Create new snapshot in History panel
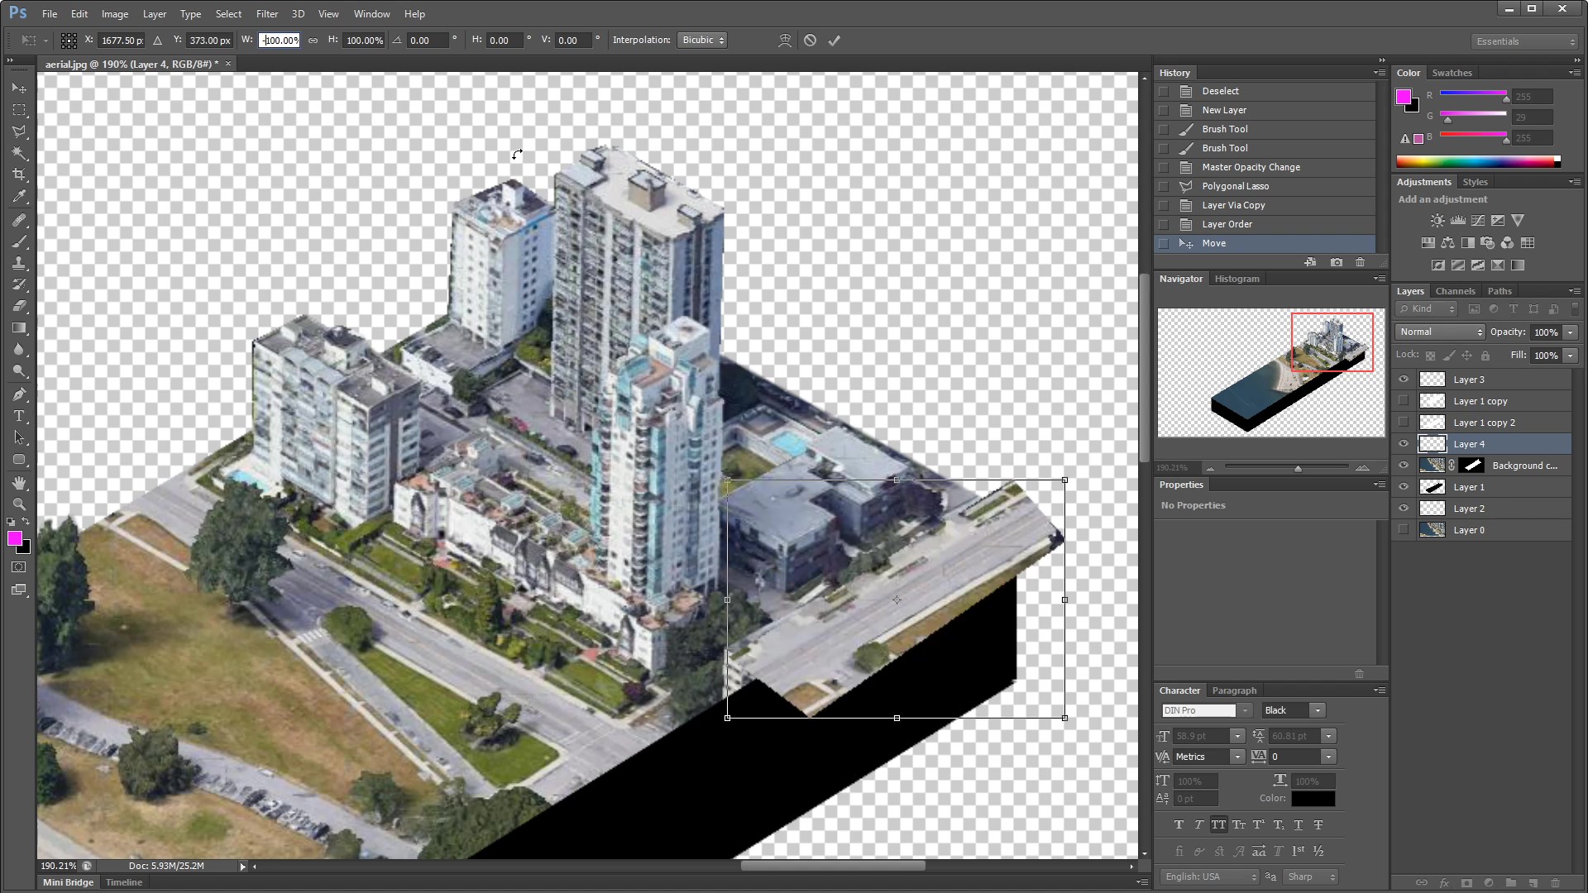This screenshot has width=1588, height=893. pos(1337,262)
